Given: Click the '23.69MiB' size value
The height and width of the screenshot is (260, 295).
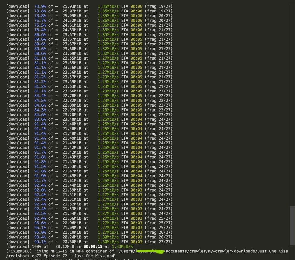Looking at the screenshot, I should 72,53.
